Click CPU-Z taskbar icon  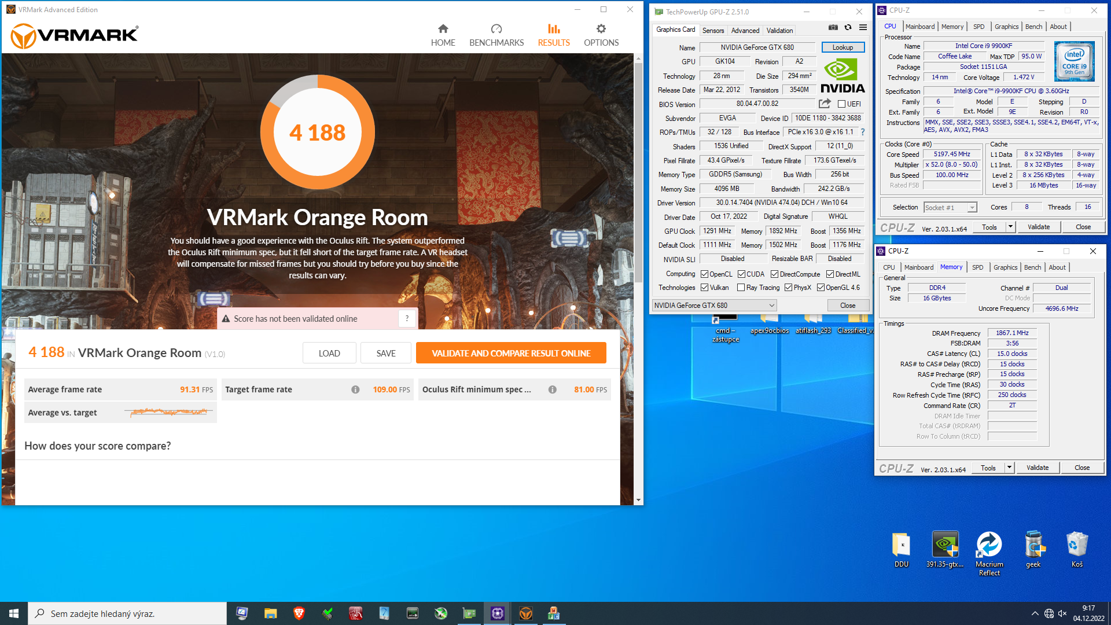[497, 613]
